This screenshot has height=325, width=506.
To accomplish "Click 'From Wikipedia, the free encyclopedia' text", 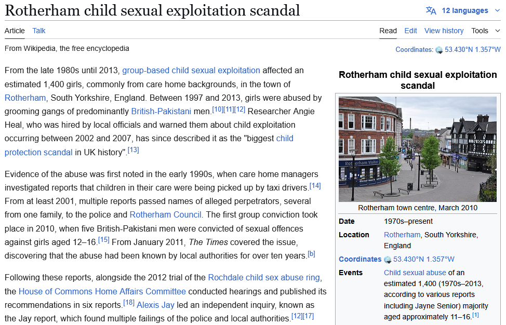I will (67, 48).
